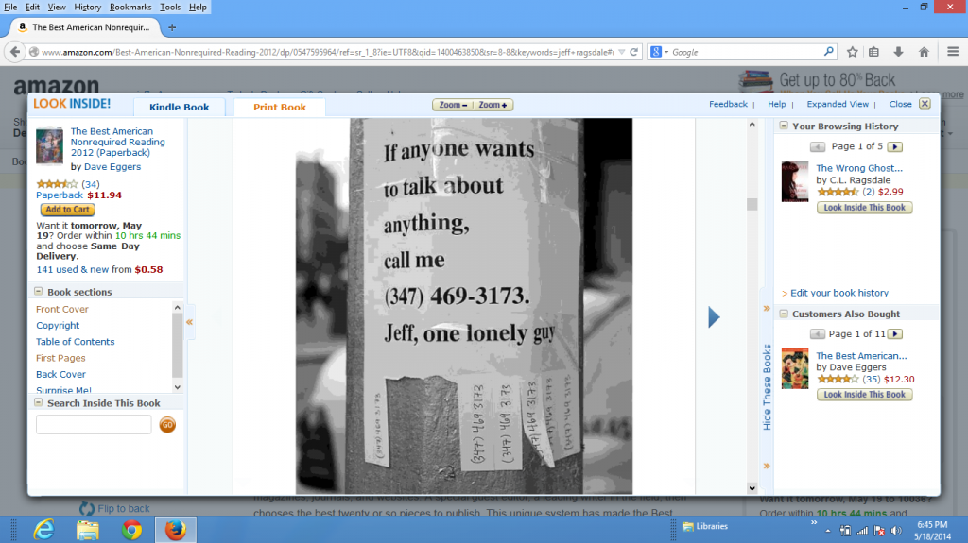968x543 pixels.
Task: Open the Table of Contents section
Action: pos(76,342)
